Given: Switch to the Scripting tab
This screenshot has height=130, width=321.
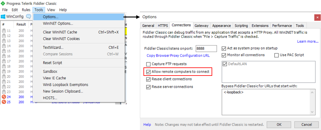Looking at the screenshot, I should pyautogui.click(x=241, y=26).
